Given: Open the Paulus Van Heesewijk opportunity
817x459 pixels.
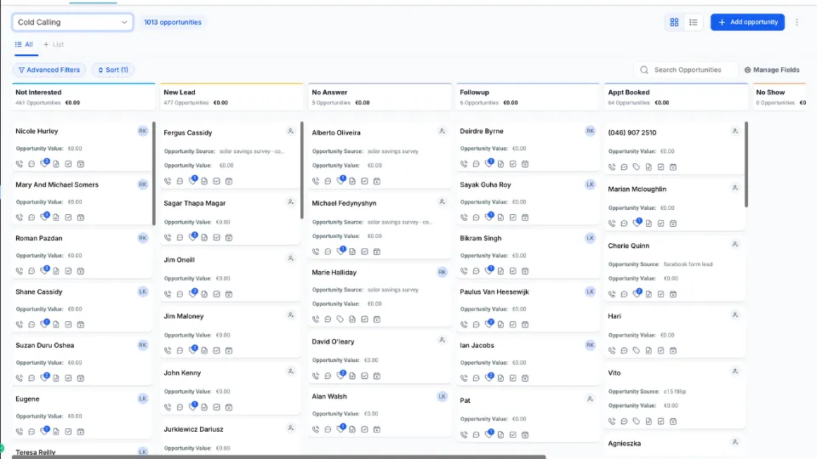Looking at the screenshot, I should click(494, 292).
